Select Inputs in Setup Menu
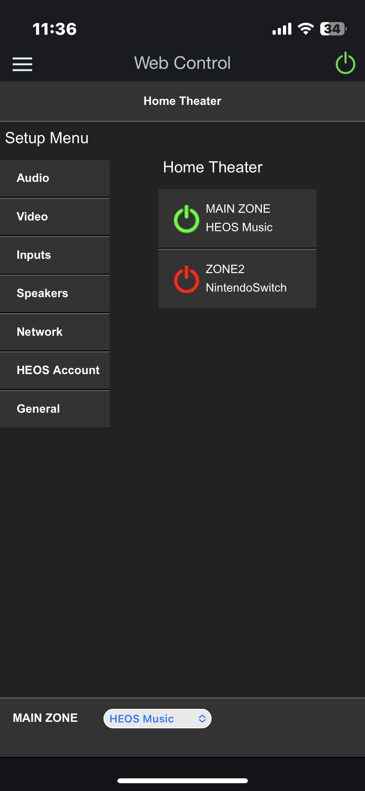This screenshot has height=791, width=365. click(x=55, y=255)
